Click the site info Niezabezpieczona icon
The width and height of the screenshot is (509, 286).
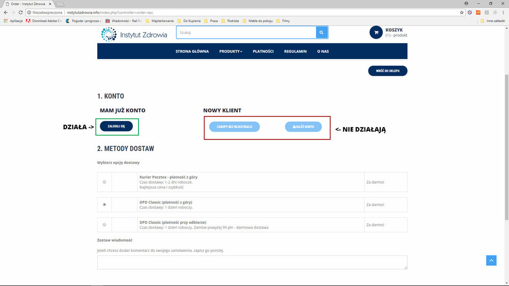[x=29, y=12]
